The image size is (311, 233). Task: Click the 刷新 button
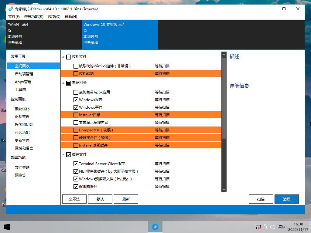point(126,199)
